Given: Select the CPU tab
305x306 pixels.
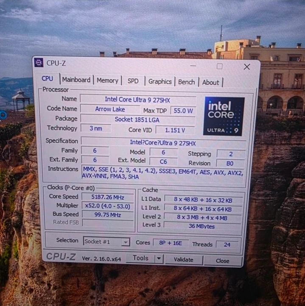Looking at the screenshot, I should (48, 79).
